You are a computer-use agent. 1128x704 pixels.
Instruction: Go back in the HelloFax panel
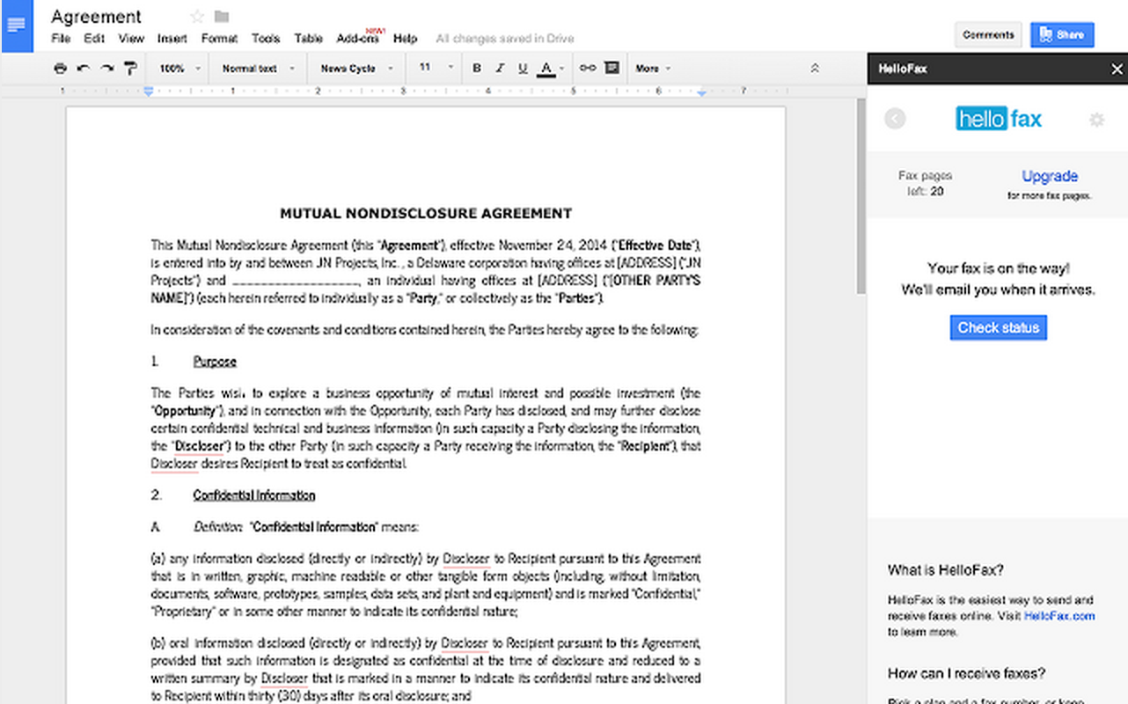click(x=895, y=119)
